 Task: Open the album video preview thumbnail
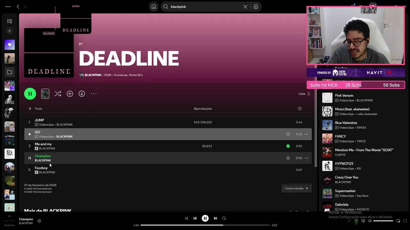(45, 94)
